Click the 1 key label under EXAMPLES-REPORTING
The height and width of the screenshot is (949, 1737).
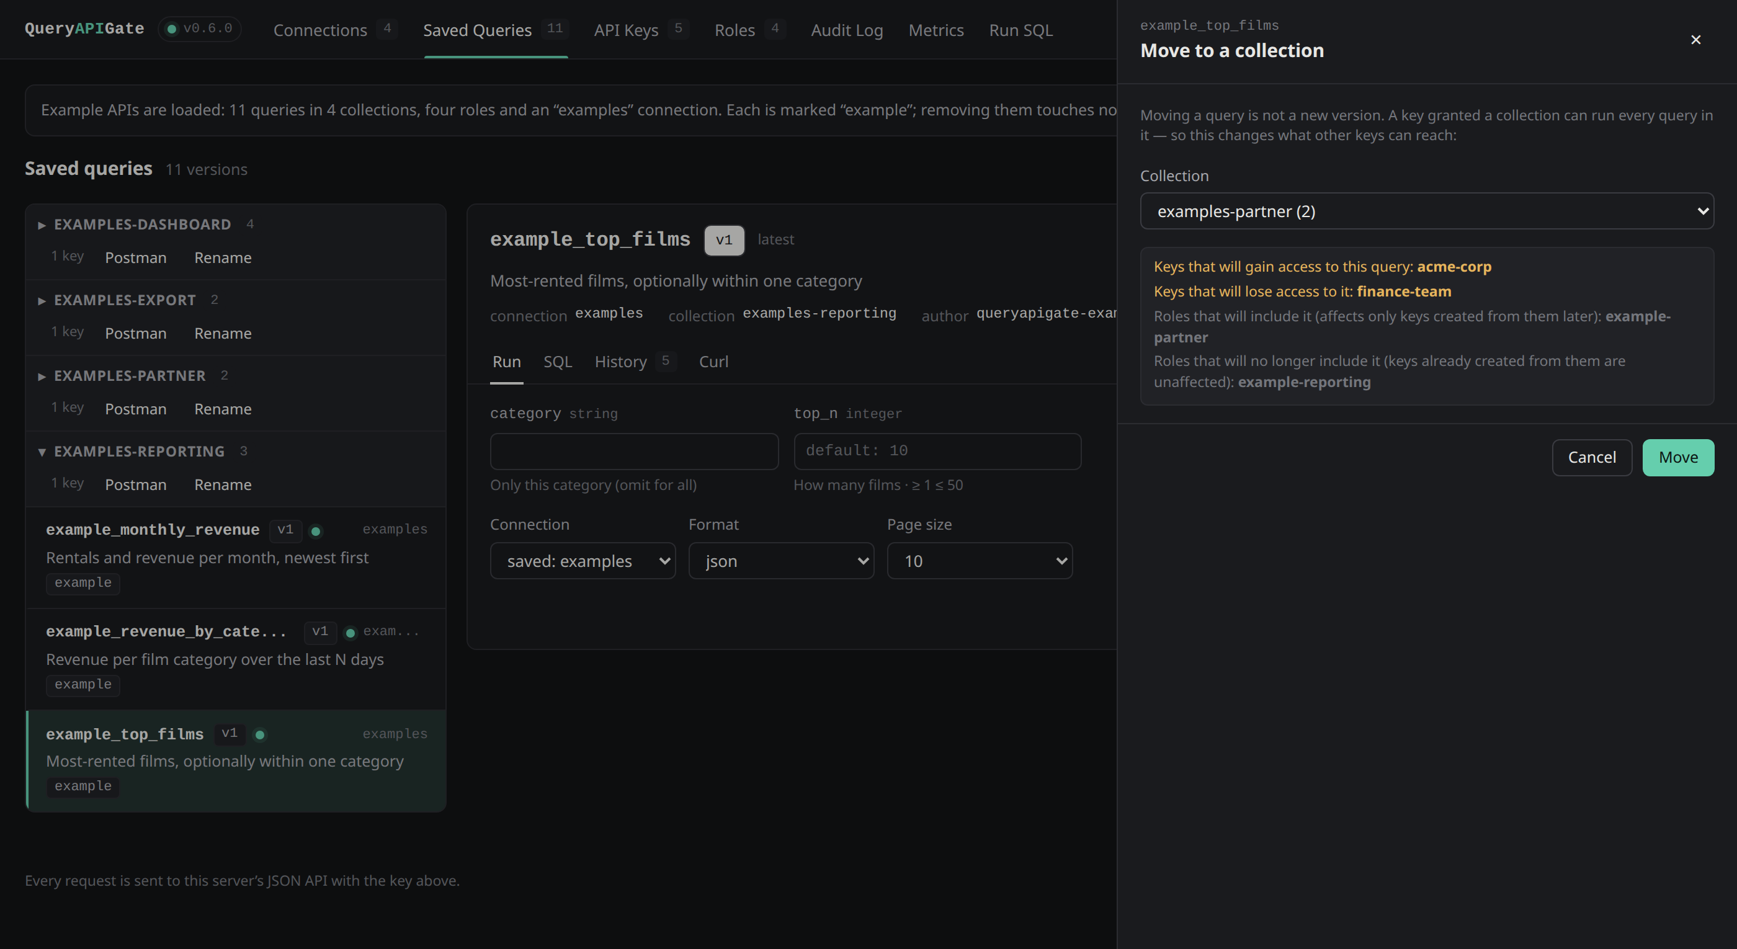click(x=68, y=483)
